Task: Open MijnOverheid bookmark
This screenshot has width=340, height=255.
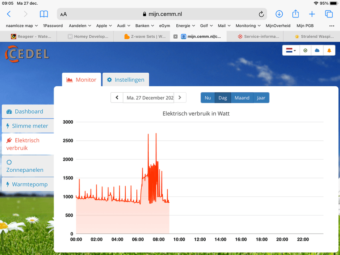Action: click(x=278, y=25)
